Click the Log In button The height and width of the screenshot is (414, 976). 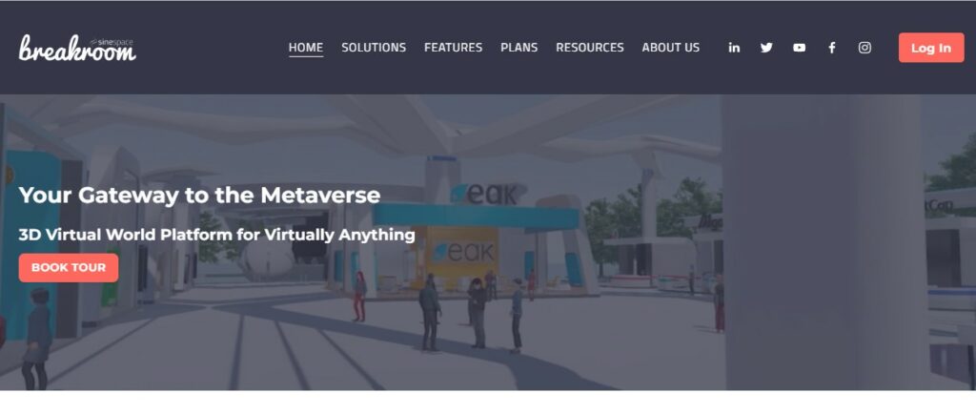(931, 48)
